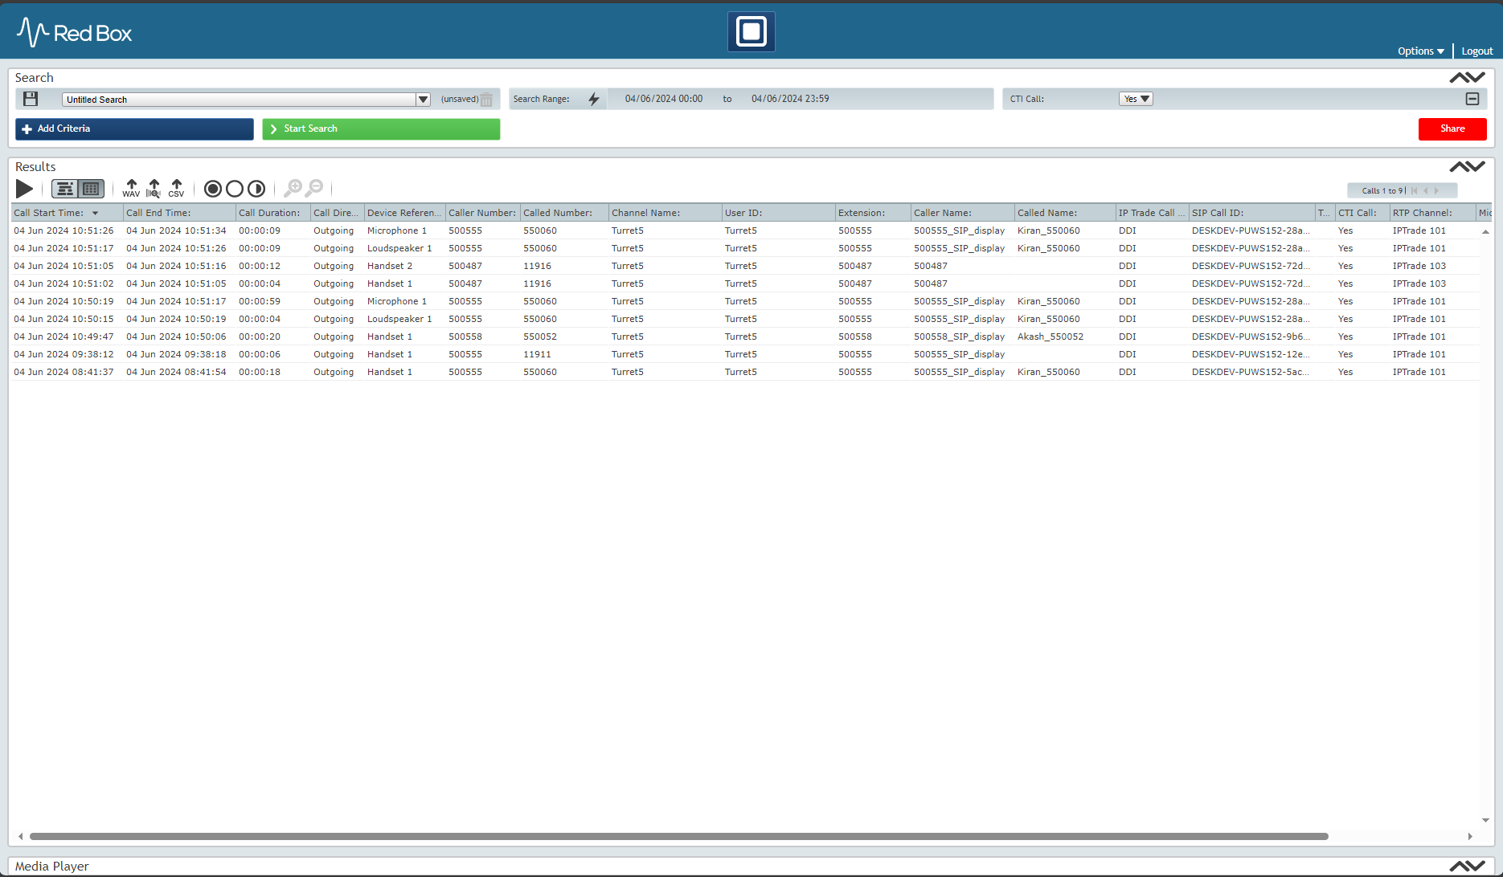
Task: Set the search range start date field
Action: pos(664,99)
